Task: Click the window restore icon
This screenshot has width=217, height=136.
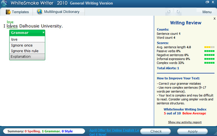Action: coord(207,2)
